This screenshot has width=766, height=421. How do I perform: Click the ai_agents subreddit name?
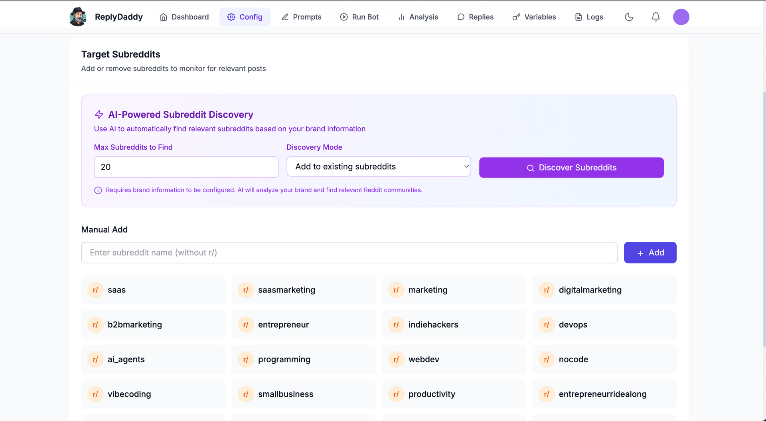(x=126, y=360)
